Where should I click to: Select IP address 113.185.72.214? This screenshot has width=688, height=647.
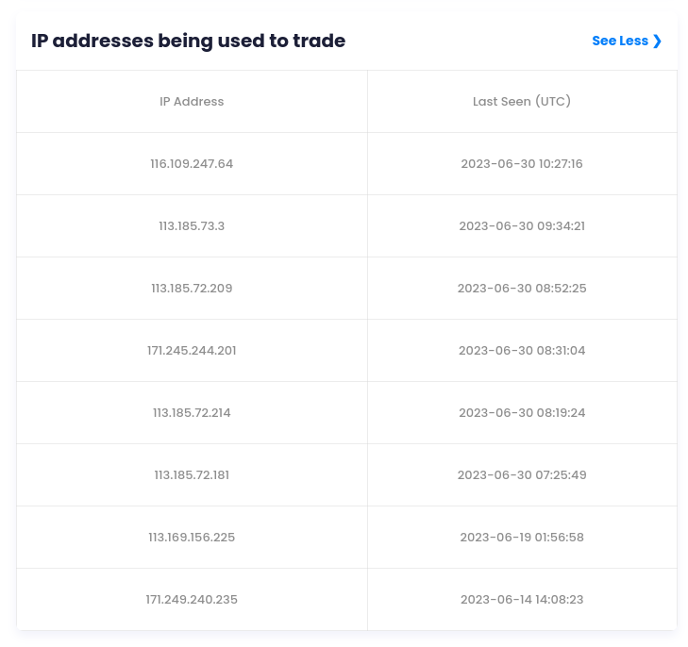[192, 413]
